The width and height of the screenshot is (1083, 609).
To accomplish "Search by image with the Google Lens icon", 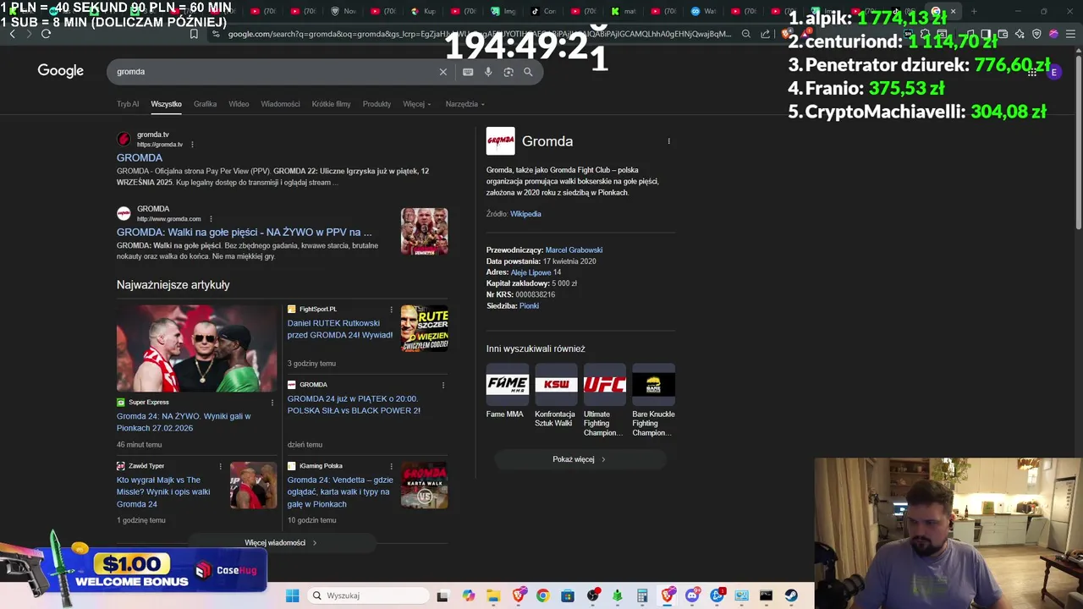I will pyautogui.click(x=509, y=72).
